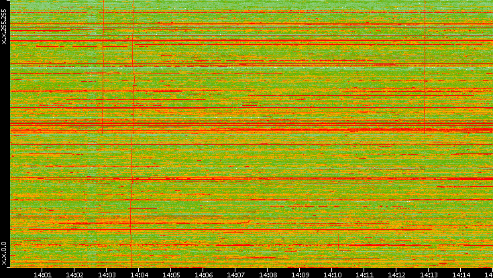Select the 14:09 time axis label
Viewport: 493px width, 278px height.
[x=300, y=275]
